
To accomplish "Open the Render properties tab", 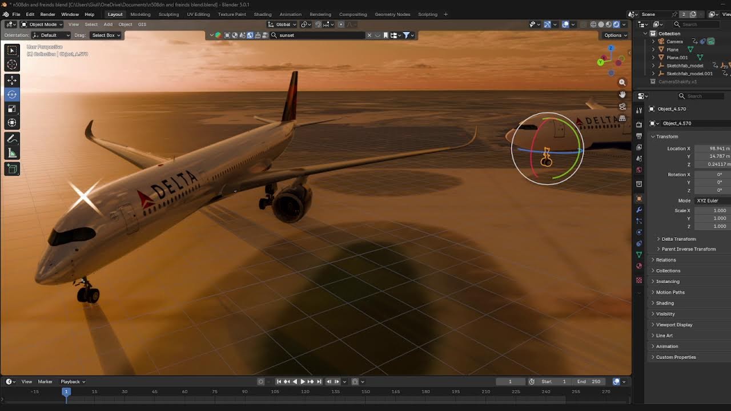I will (639, 124).
